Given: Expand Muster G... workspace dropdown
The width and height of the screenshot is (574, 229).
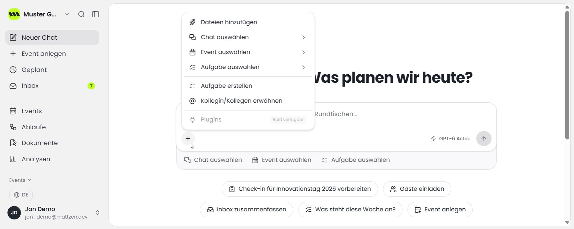Looking at the screenshot, I should tap(67, 14).
